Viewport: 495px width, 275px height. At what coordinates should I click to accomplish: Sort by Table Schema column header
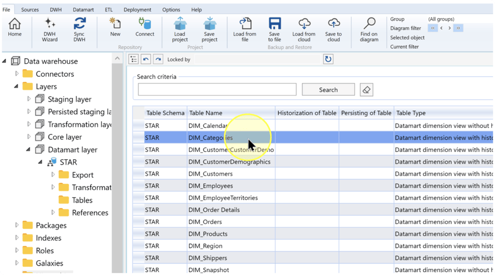coord(166,113)
